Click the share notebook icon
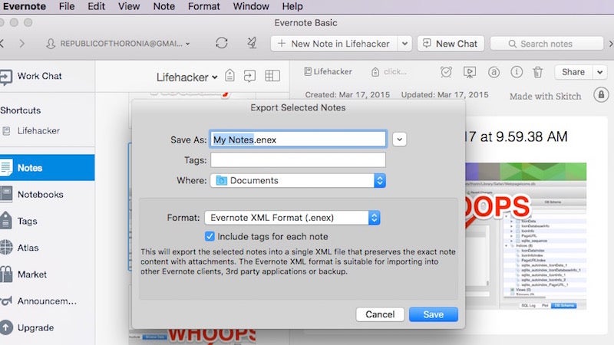The image size is (614, 345). click(249, 76)
